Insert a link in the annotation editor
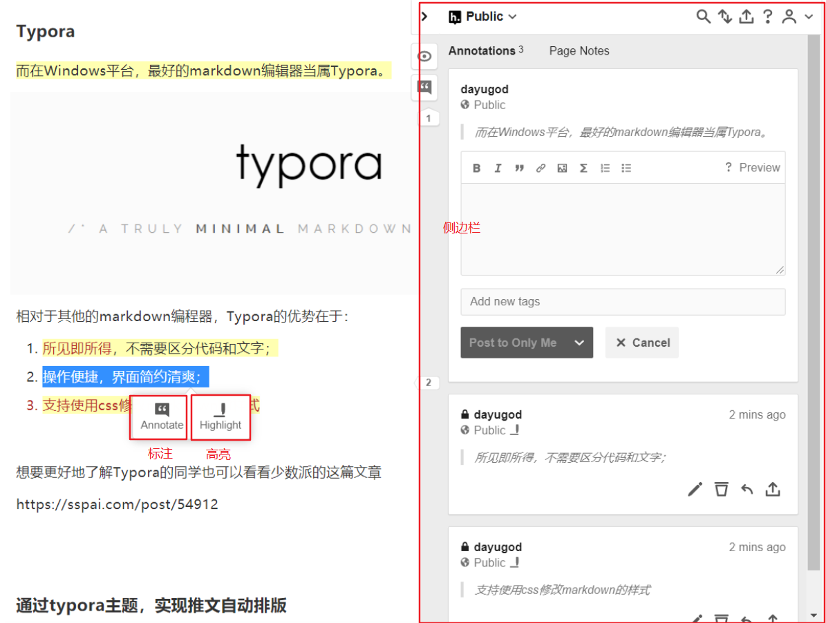Viewport: 826px width, 623px height. tap(541, 168)
